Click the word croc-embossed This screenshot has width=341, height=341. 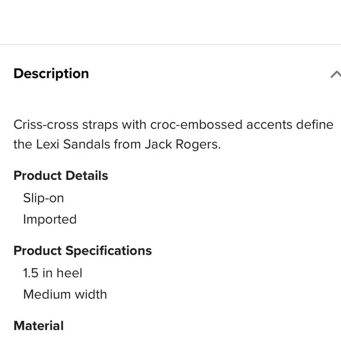tap(196, 125)
